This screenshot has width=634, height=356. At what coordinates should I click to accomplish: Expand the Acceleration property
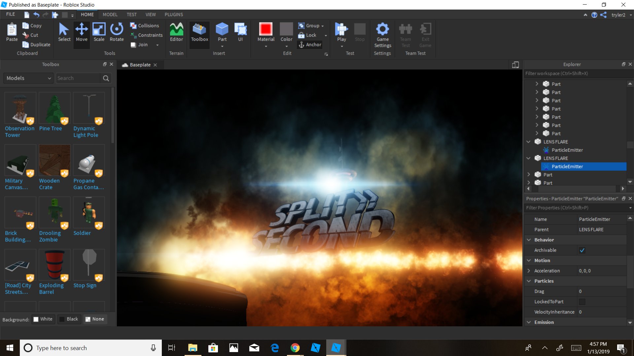click(529, 271)
